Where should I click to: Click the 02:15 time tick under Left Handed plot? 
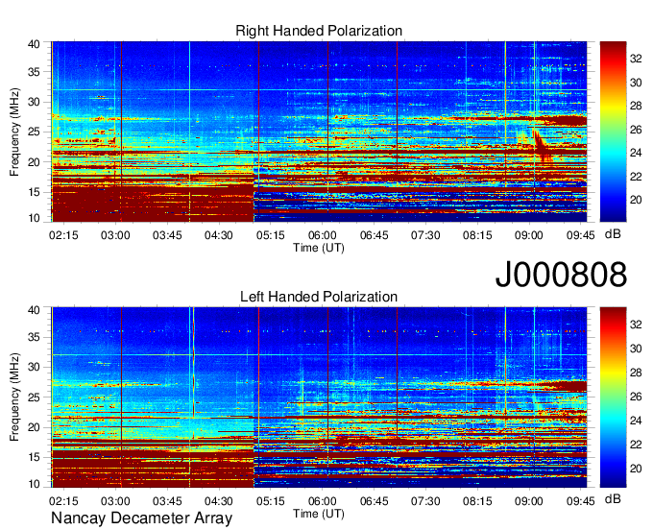63,501
